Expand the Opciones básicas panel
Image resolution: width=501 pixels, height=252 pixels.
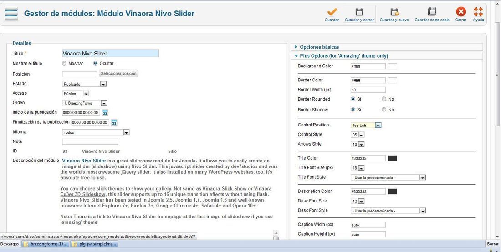pyautogui.click(x=387, y=47)
